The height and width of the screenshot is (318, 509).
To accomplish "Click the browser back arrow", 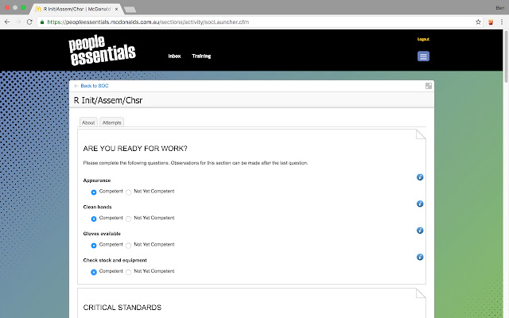I will click(7, 22).
